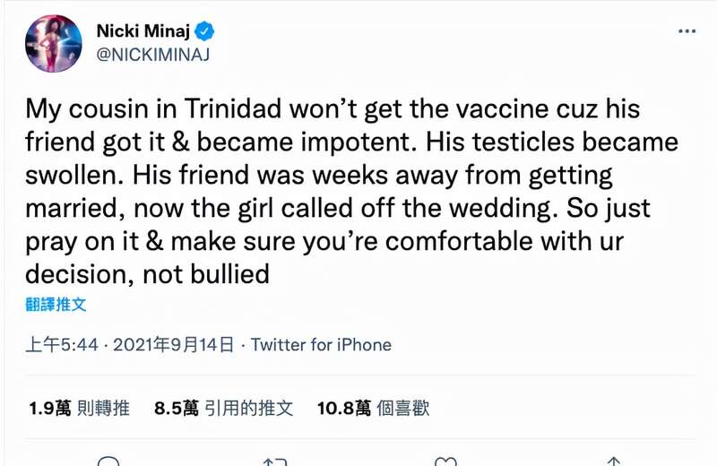View the 8.5萬 引用的推文 quote tweets

click(x=224, y=408)
